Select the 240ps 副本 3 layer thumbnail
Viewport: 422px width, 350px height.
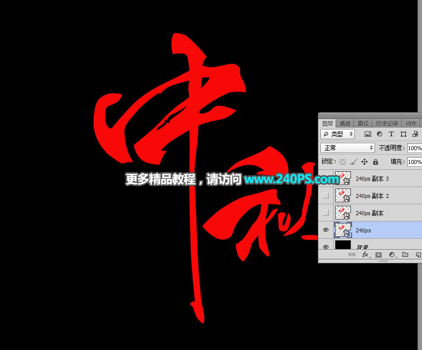click(343, 178)
